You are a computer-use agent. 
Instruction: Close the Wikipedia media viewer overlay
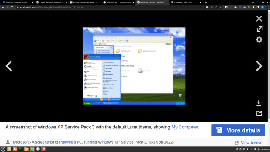click(259, 19)
